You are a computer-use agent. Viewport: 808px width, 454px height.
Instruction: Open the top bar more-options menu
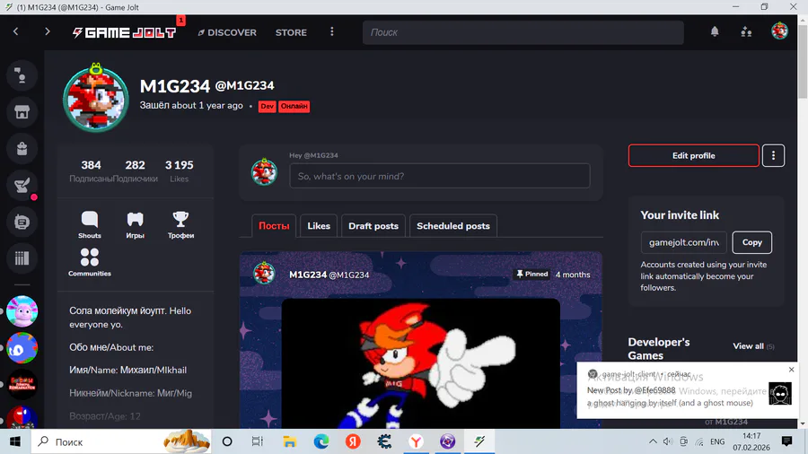point(332,32)
